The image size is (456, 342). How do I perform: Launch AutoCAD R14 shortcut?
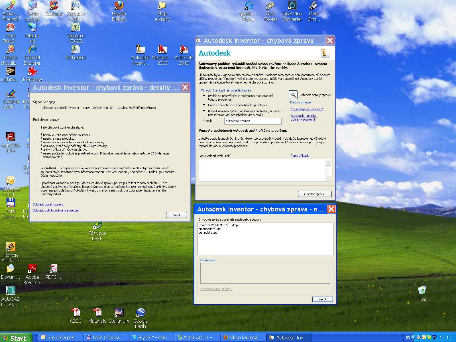pos(11,142)
